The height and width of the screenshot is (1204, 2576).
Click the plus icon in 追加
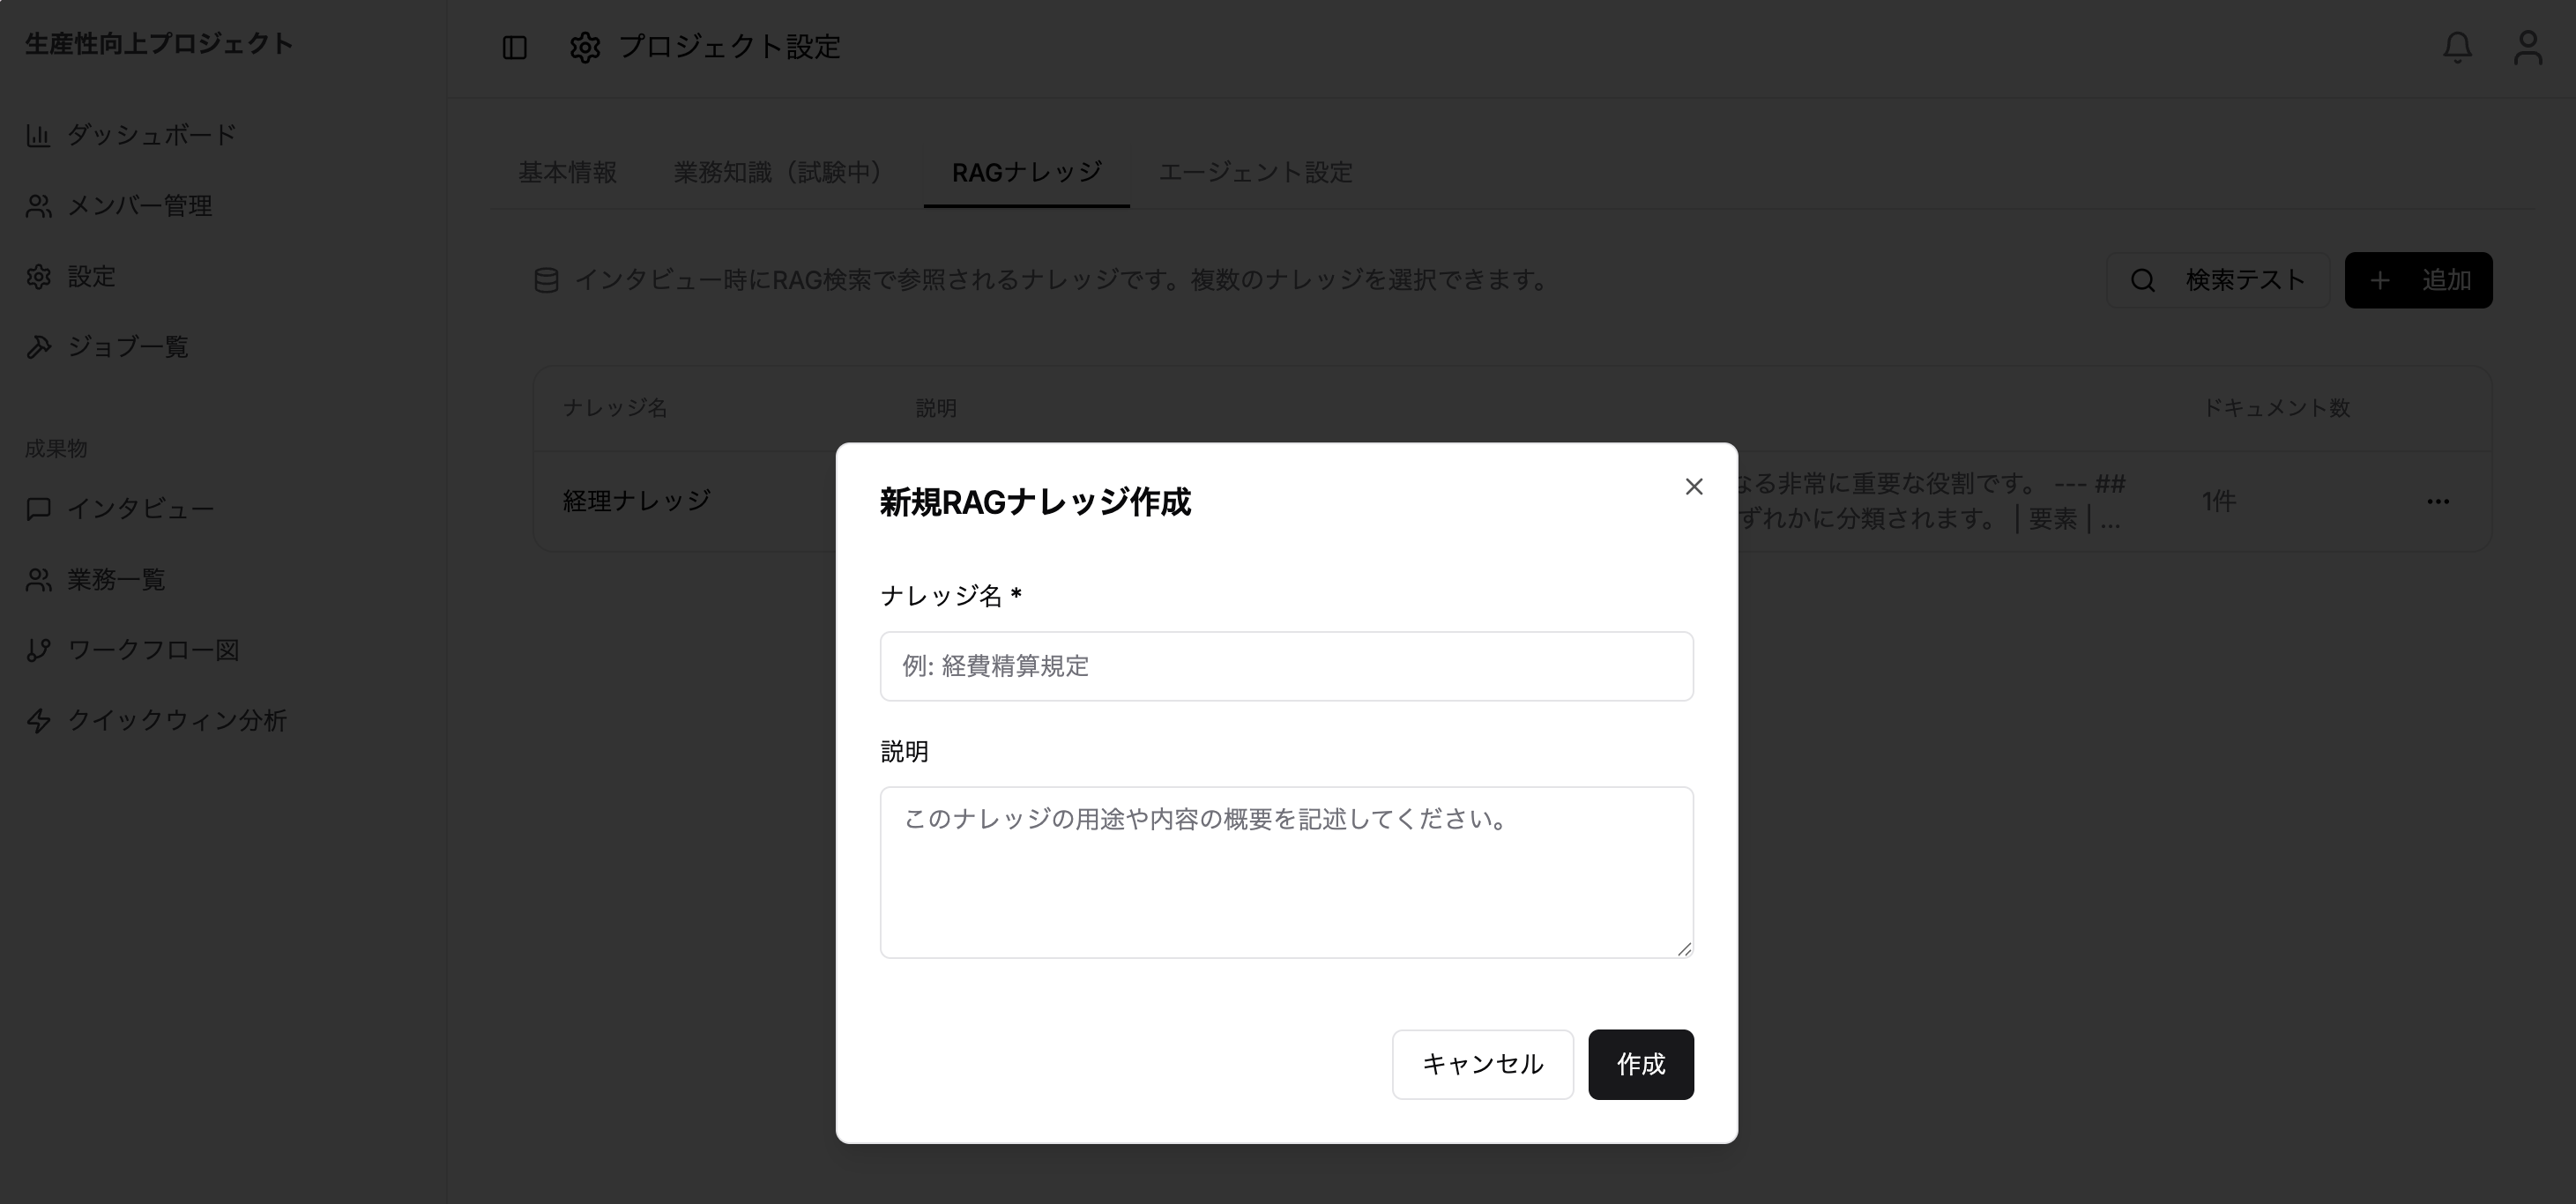click(x=2380, y=281)
